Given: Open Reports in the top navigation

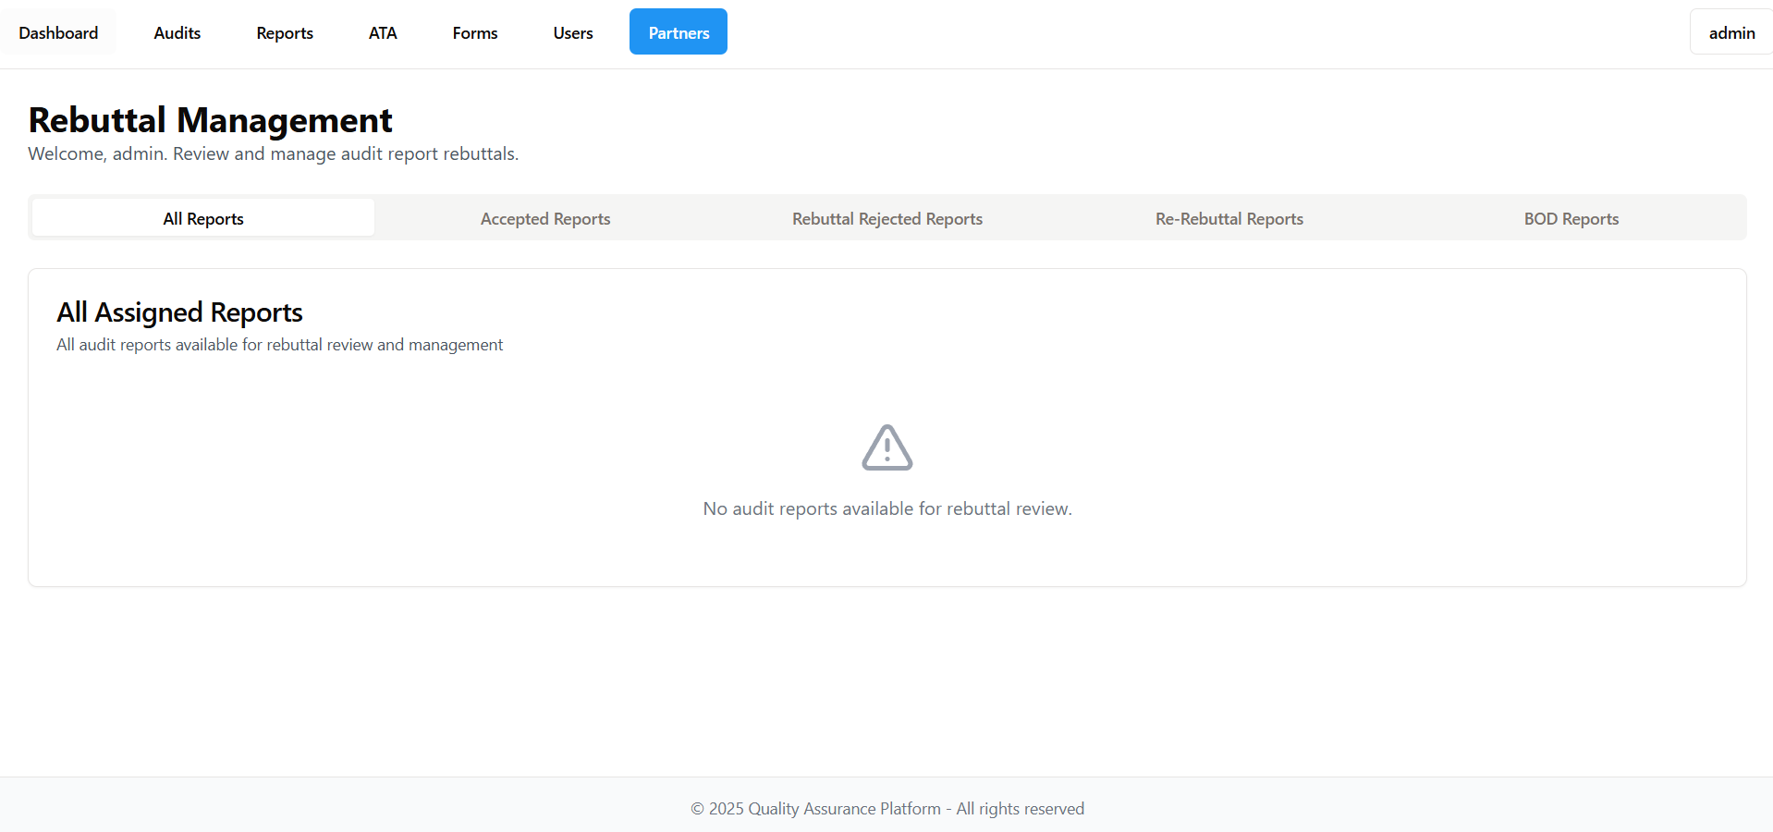Looking at the screenshot, I should [285, 32].
